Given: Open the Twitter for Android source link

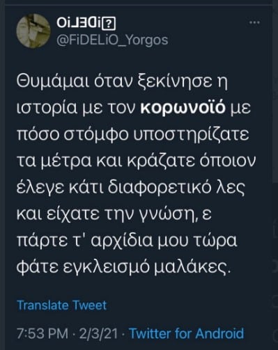Looking at the screenshot, I should point(187,333).
